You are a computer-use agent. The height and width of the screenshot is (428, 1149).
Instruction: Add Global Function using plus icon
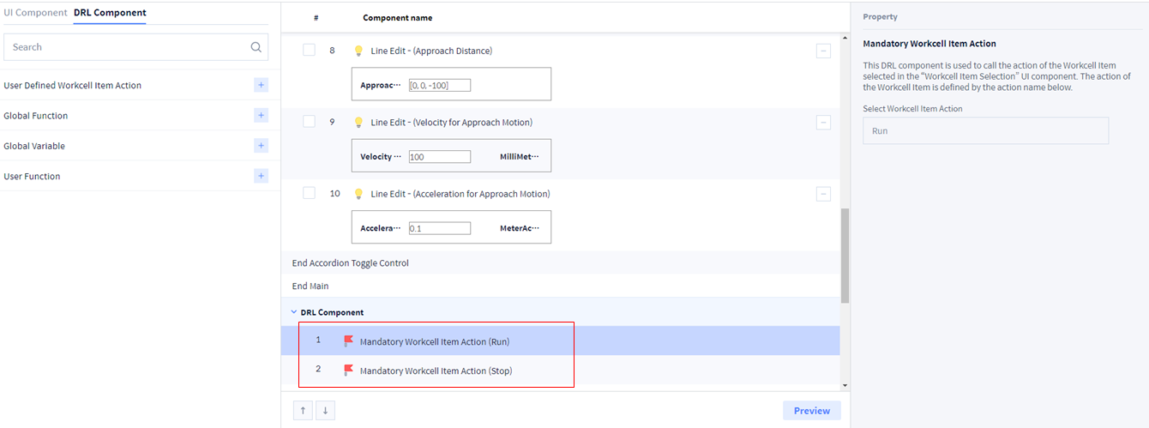[261, 115]
